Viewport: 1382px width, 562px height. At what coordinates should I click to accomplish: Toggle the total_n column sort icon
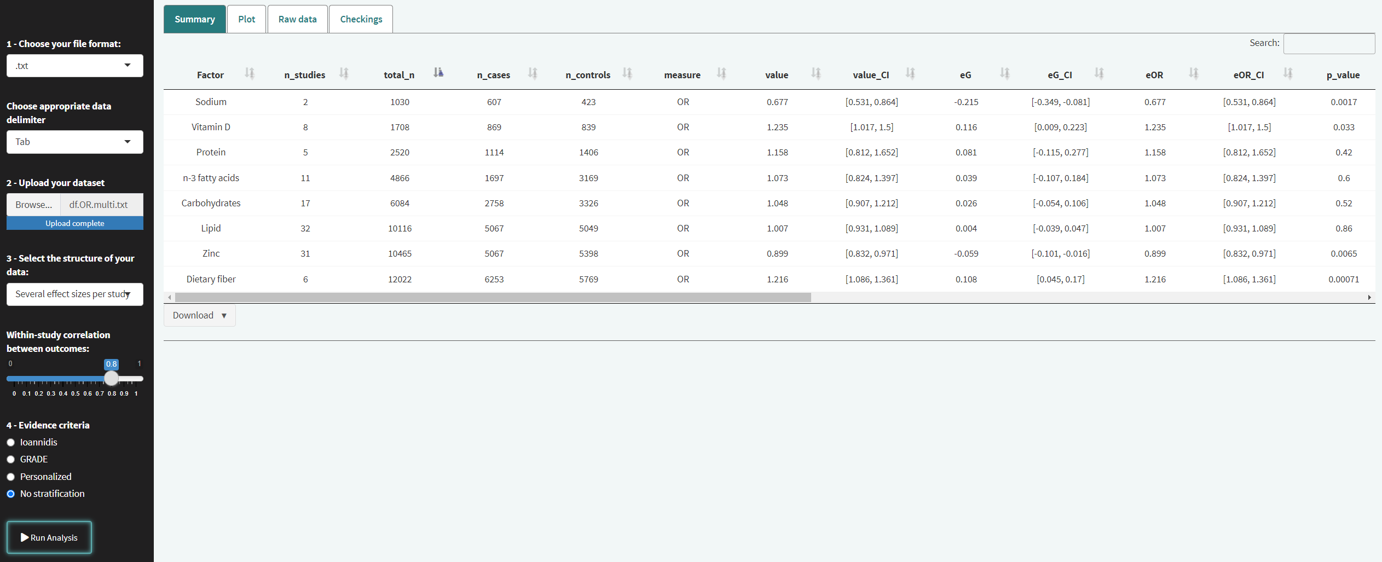click(438, 73)
